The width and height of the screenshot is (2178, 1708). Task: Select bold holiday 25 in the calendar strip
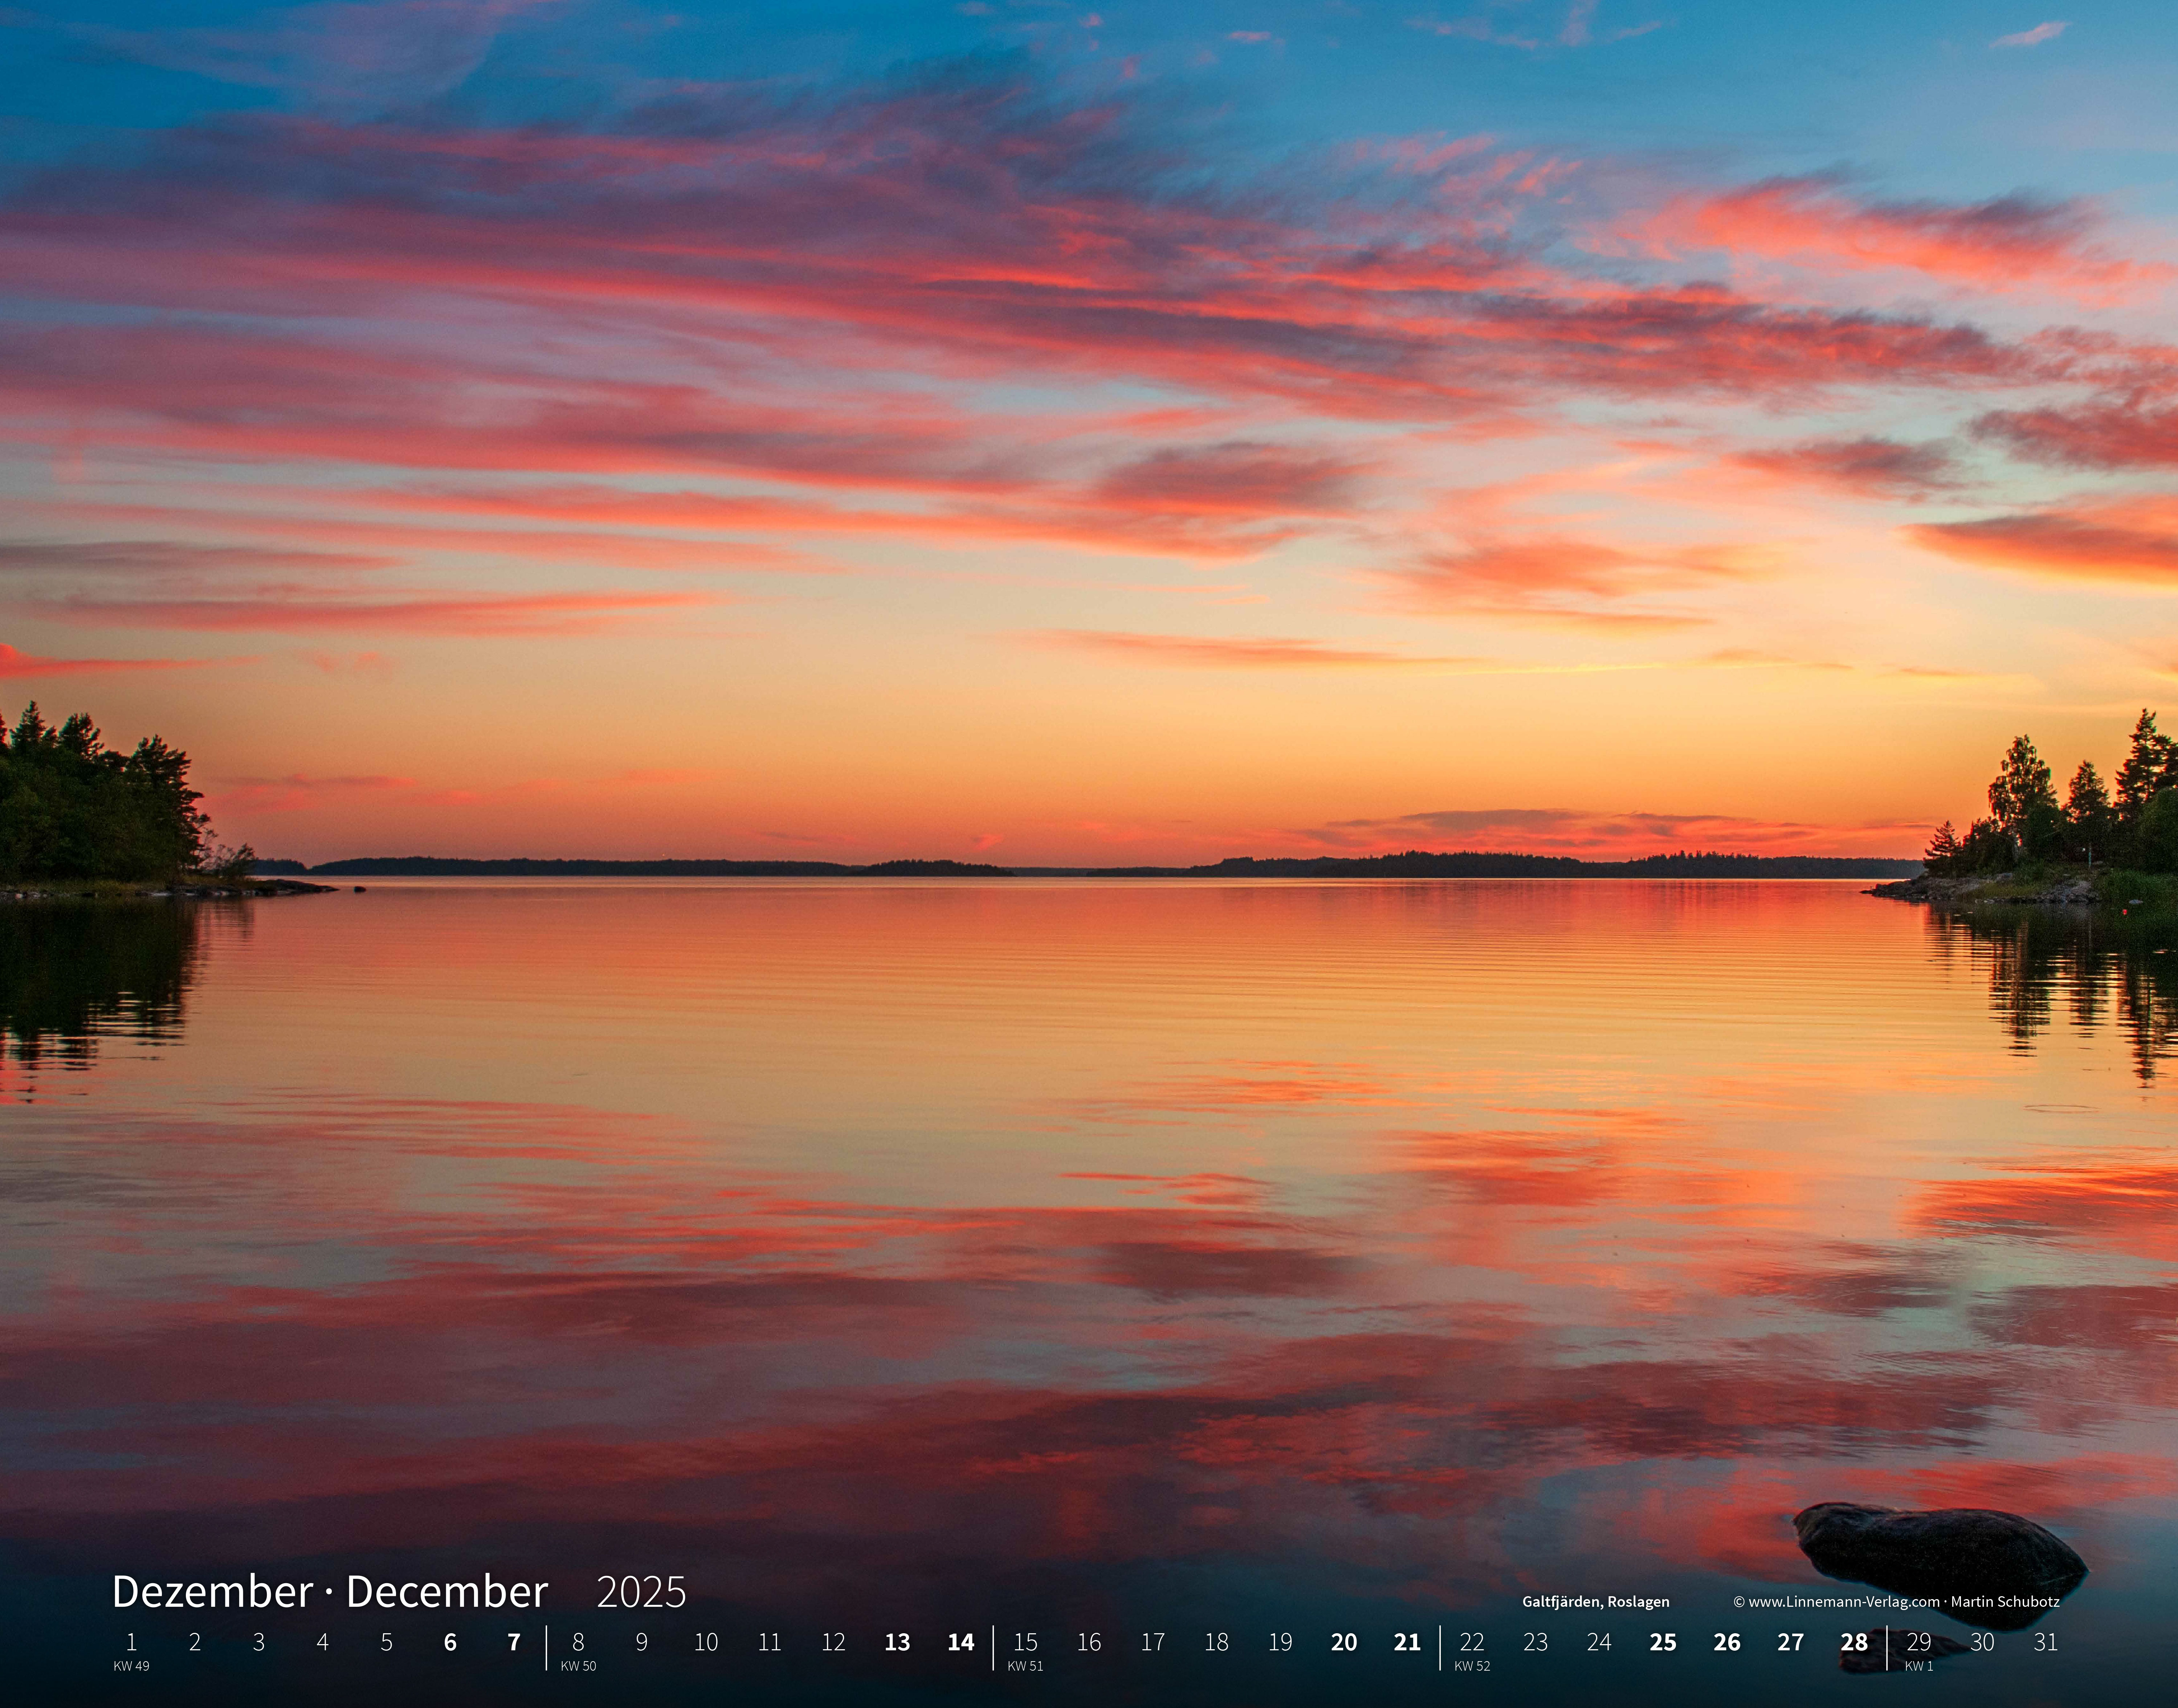1663,1642
